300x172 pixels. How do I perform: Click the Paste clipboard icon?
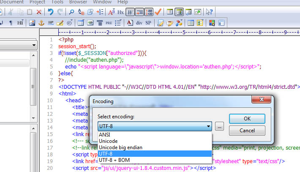30,12
